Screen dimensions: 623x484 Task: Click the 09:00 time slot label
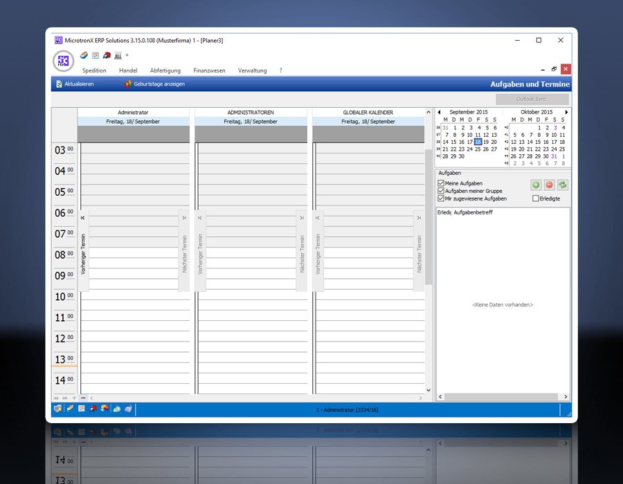point(64,275)
